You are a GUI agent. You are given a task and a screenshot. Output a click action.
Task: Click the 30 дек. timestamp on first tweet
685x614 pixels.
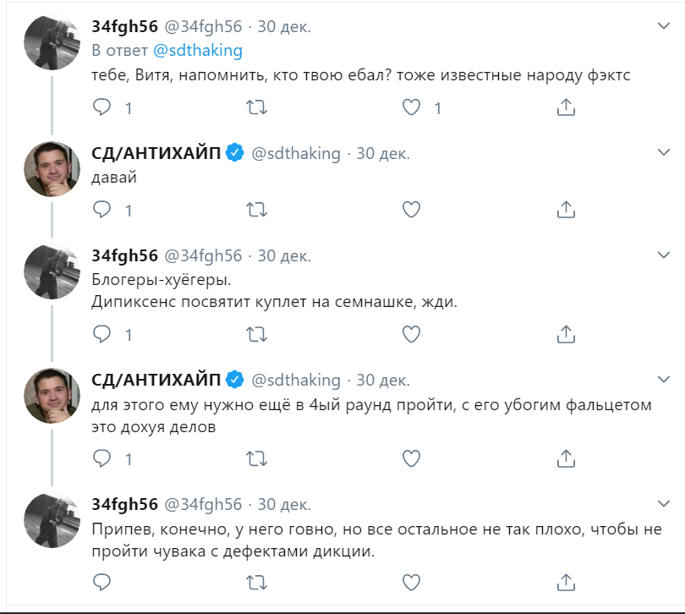tap(284, 26)
